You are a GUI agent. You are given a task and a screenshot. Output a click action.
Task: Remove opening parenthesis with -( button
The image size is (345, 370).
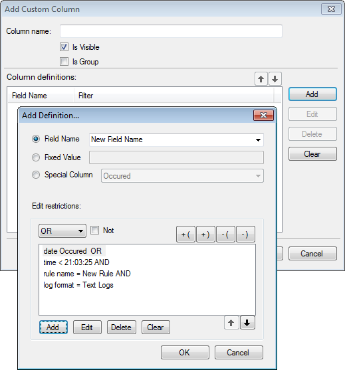(225, 234)
